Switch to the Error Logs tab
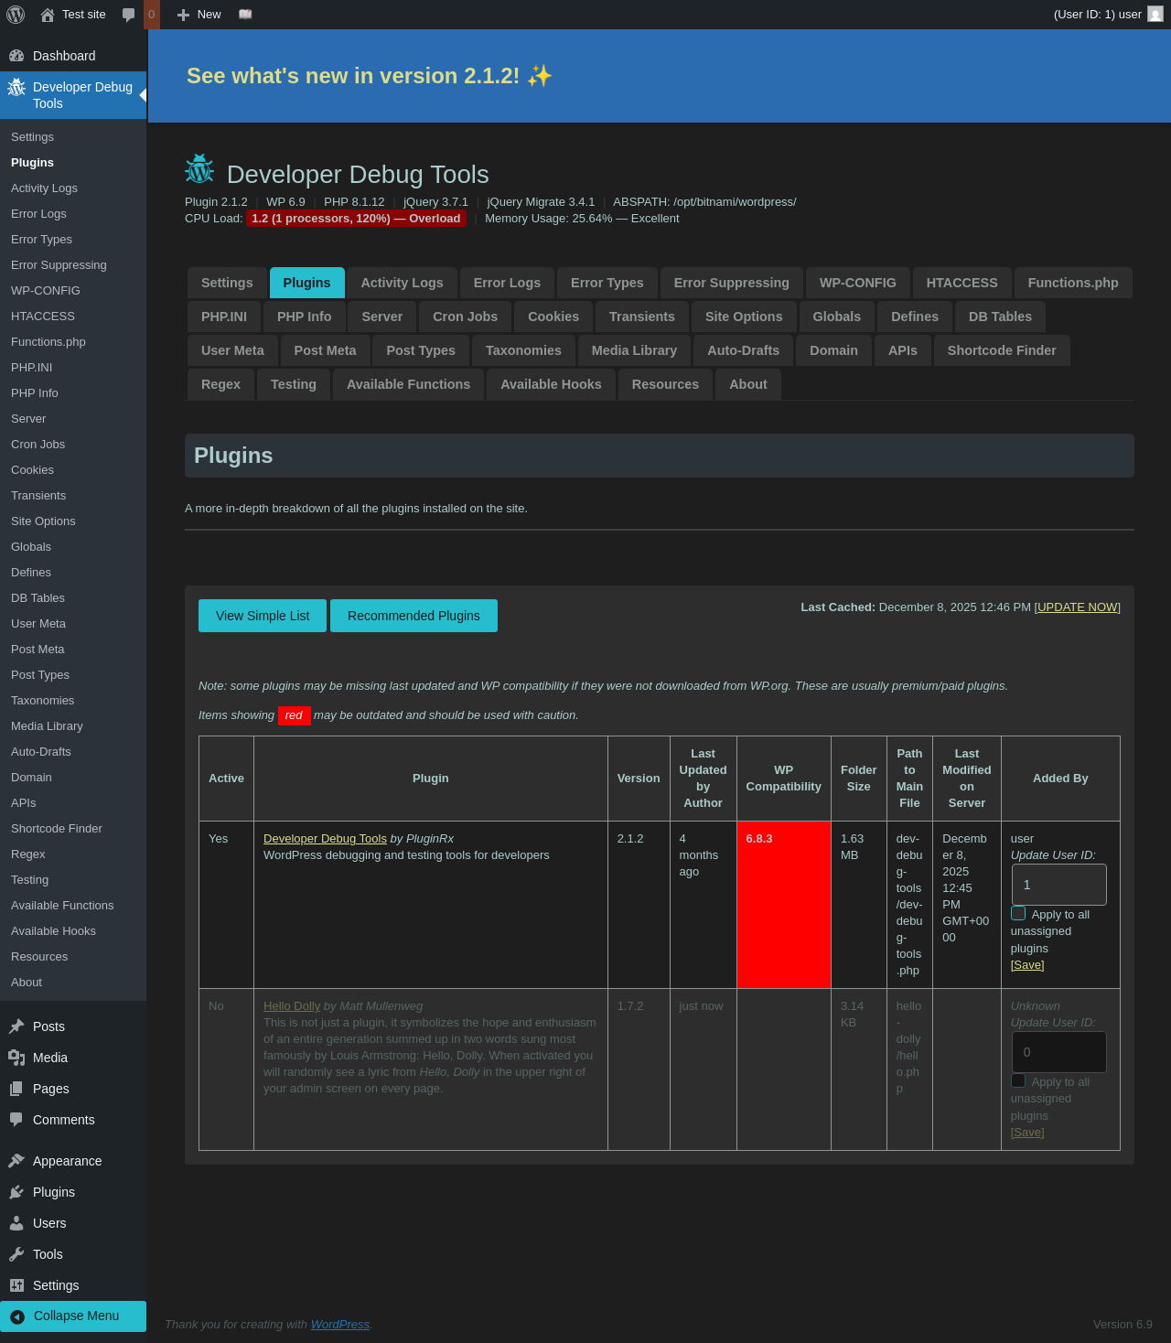Viewport: 1171px width, 1343px height. (x=507, y=283)
